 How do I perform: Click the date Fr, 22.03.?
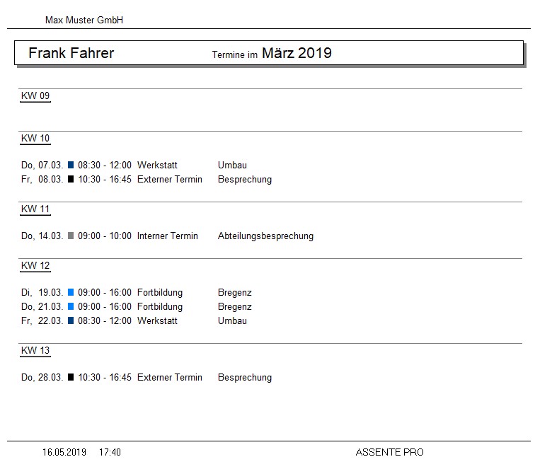42,320
